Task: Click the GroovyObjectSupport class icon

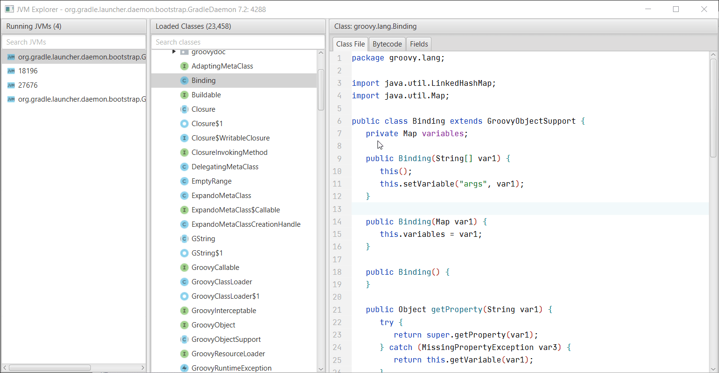Action: pyautogui.click(x=184, y=339)
